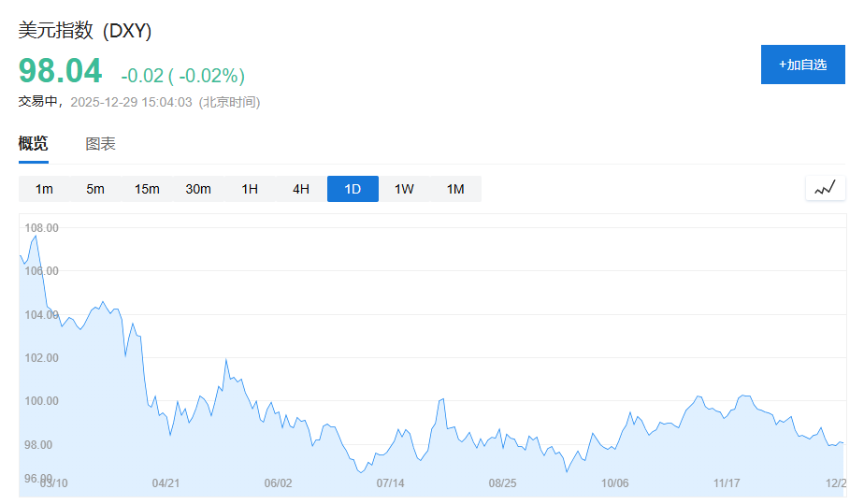This screenshot has height=504, width=864.
Task: Click the chart peak near 108.00
Action: pyautogui.click(x=36, y=237)
